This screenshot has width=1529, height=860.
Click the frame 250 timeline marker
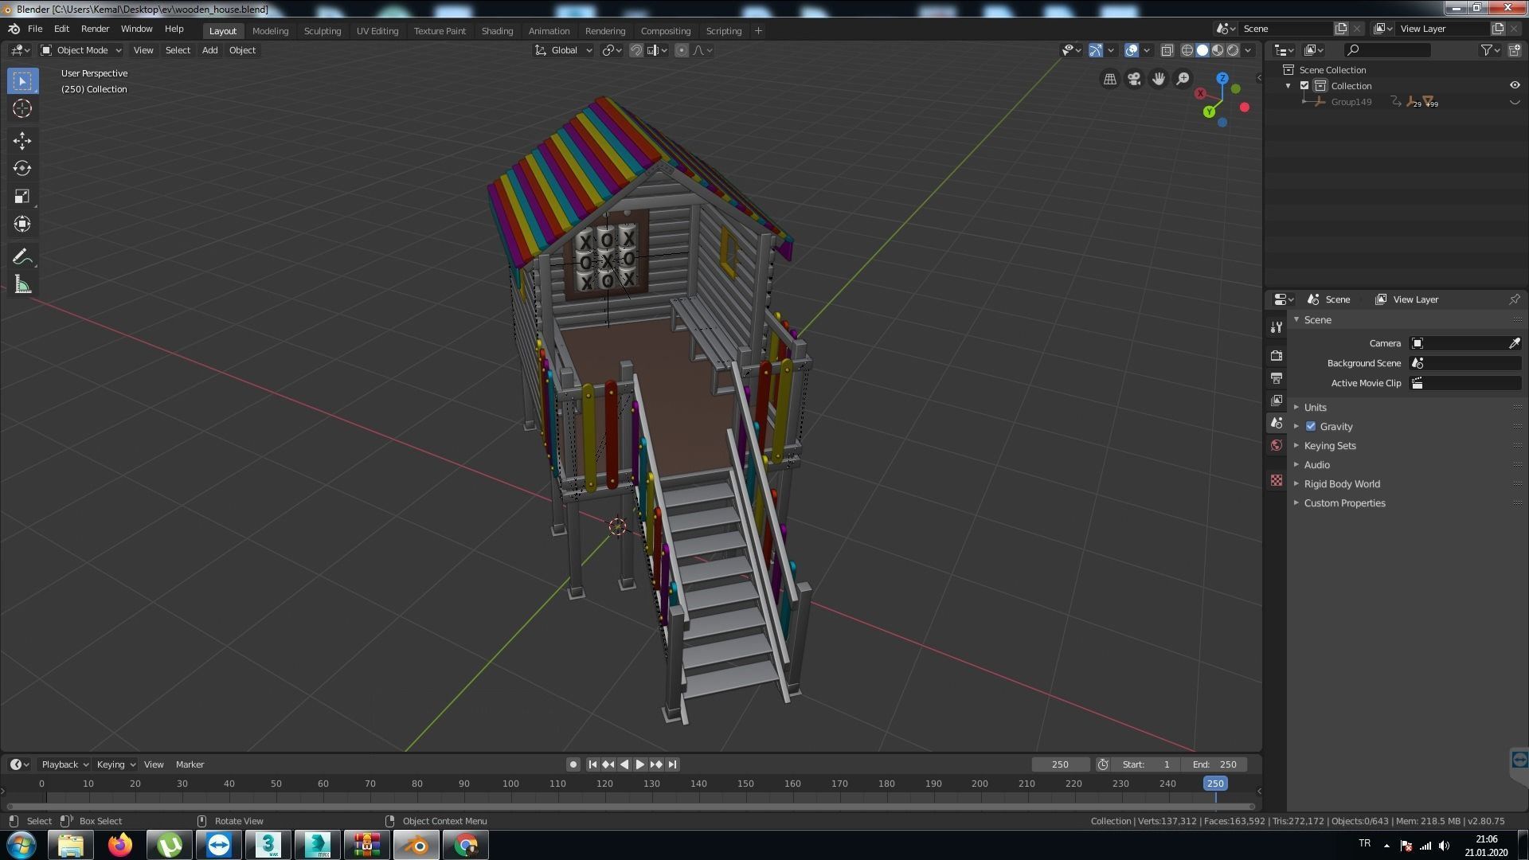point(1214,784)
